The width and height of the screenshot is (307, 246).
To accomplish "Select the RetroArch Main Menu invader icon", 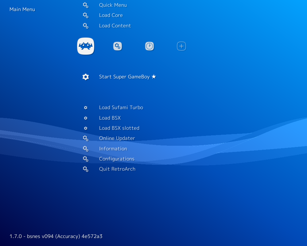I will point(86,46).
